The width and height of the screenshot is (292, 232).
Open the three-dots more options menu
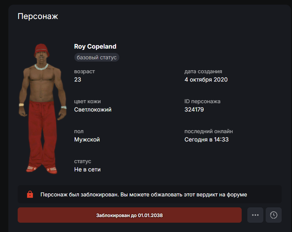pos(255,215)
